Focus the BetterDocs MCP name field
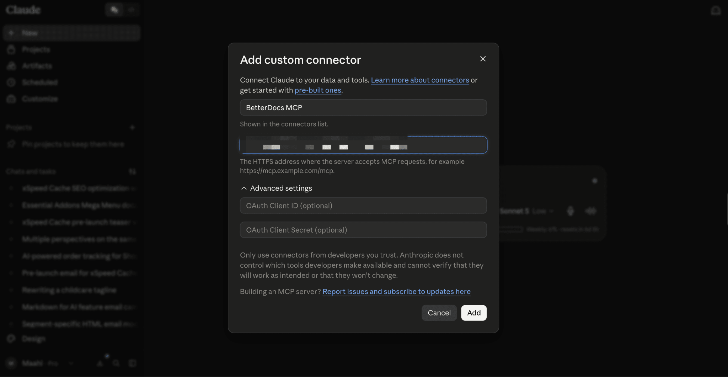 tap(363, 107)
